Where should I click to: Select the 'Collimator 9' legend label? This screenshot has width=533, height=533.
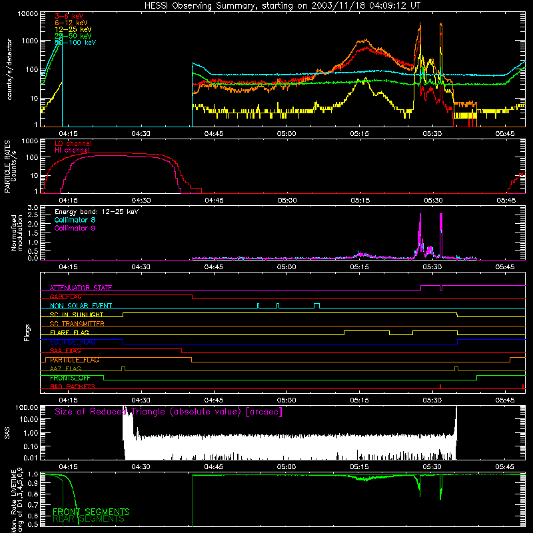click(75, 228)
